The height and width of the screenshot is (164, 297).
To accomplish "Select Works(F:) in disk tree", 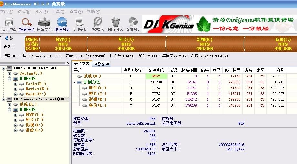I will (x=36, y=94).
